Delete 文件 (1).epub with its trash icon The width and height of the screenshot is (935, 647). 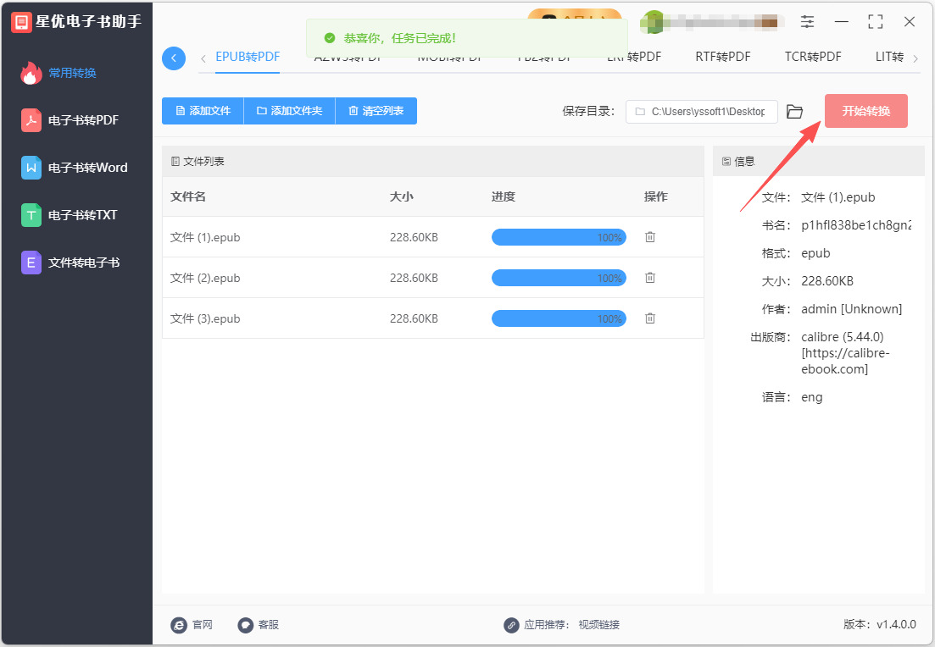(x=650, y=237)
